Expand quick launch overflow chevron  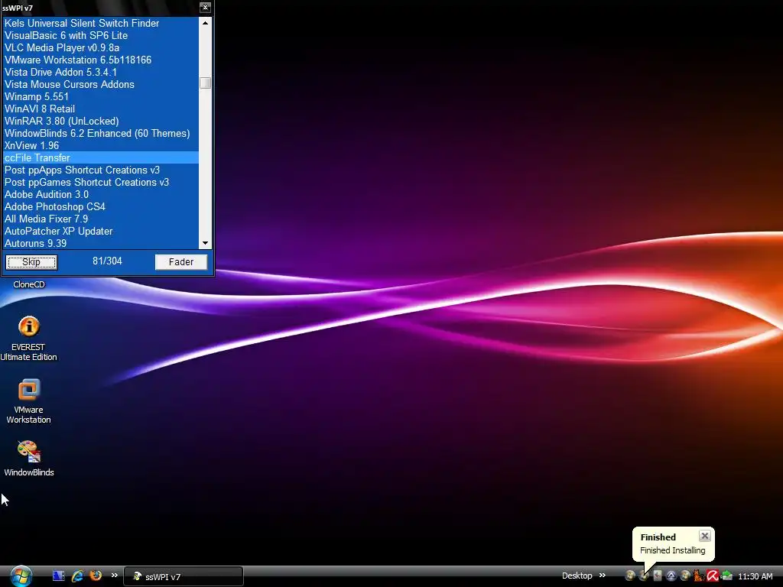tap(115, 575)
